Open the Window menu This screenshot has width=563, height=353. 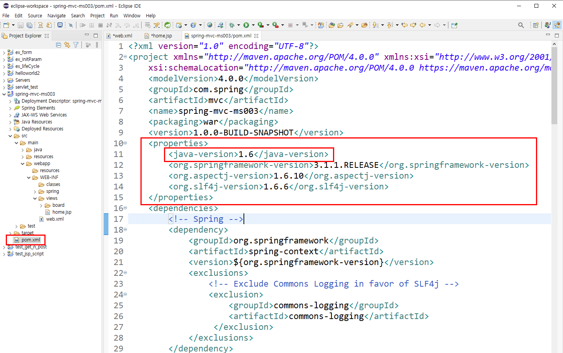(x=132, y=15)
